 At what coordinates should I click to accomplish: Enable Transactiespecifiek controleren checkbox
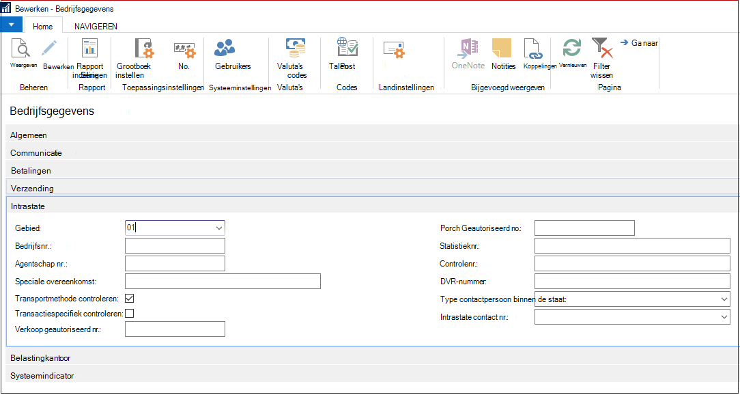pyautogui.click(x=129, y=313)
